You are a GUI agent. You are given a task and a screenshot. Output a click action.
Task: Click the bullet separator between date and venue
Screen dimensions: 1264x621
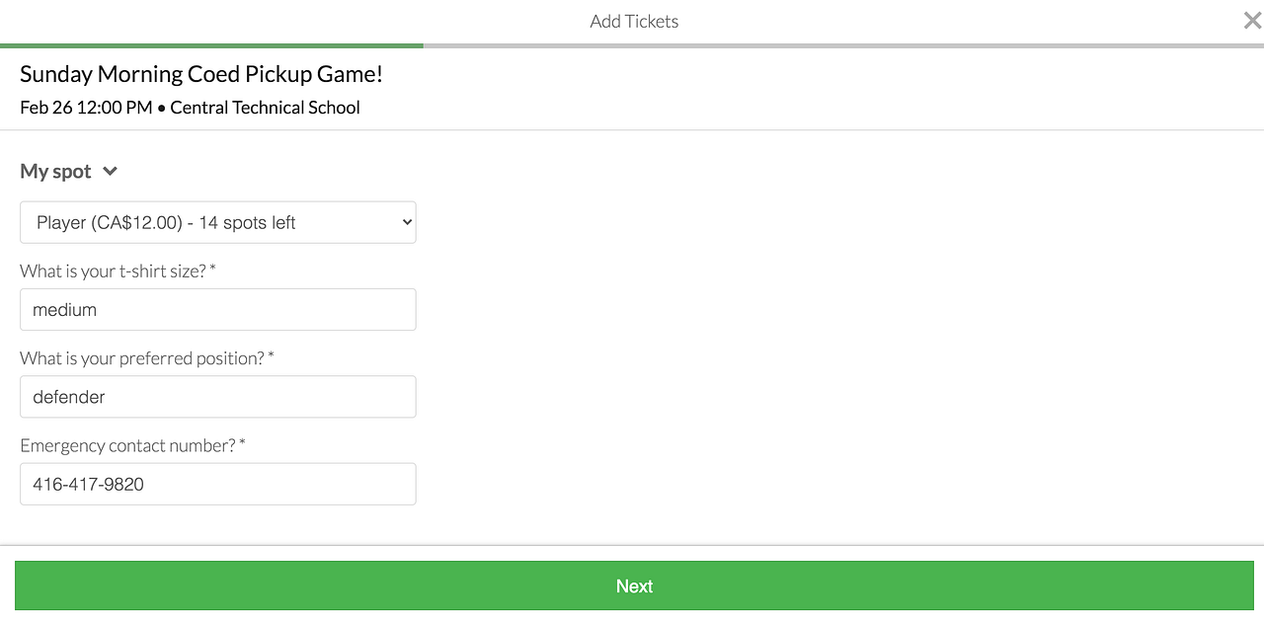click(x=162, y=109)
